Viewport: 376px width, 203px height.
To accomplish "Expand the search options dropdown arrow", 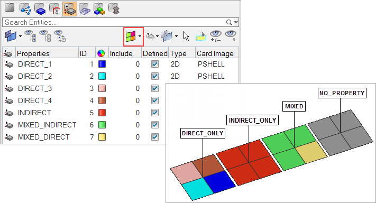I will (236, 22).
